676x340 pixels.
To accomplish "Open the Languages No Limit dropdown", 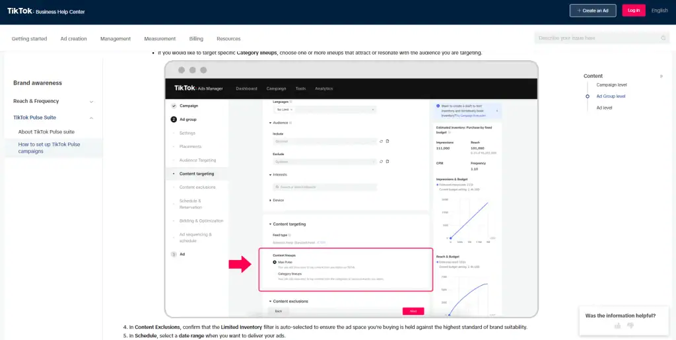I will [x=325, y=110].
